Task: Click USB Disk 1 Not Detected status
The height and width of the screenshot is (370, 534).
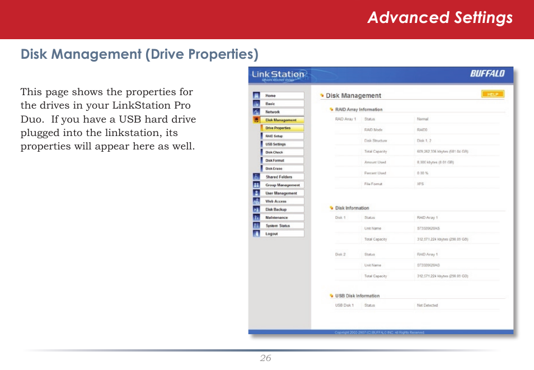Action: tap(427, 305)
